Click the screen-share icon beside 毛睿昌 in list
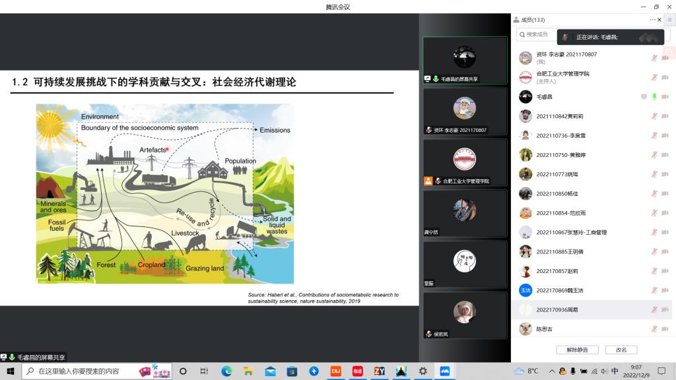Screen dimensions: 676x380 tap(644, 97)
